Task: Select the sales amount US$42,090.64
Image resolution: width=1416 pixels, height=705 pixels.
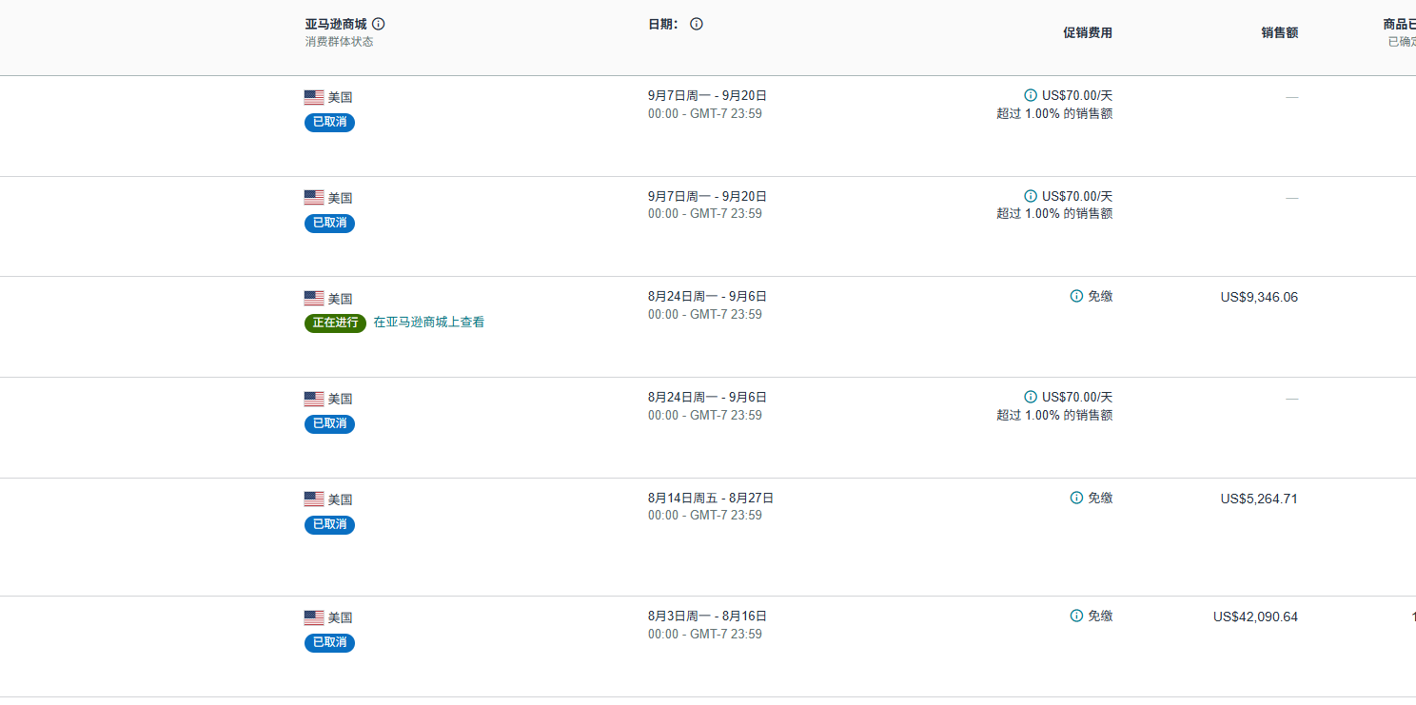Action: [1255, 617]
